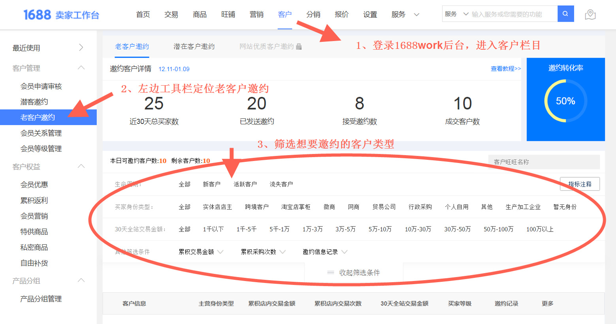The height and width of the screenshot is (324, 616).
Task: Open the 累积交易金额 filter dropdown
Action: [201, 252]
